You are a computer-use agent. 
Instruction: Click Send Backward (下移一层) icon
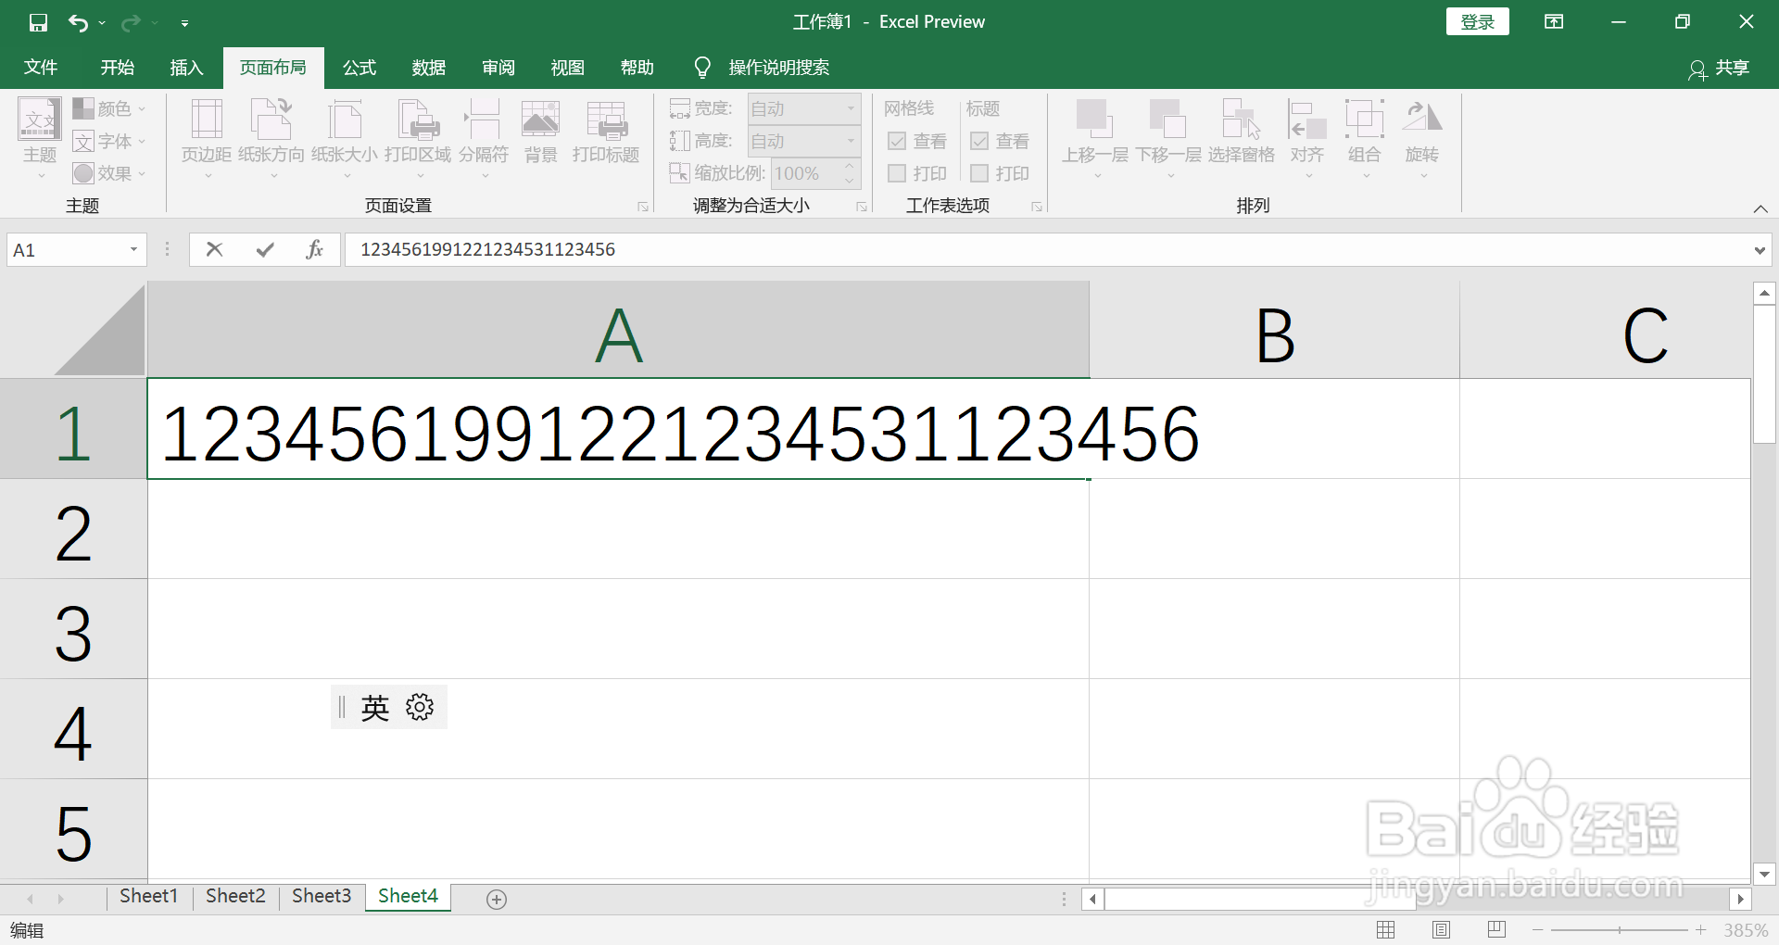1167,119
